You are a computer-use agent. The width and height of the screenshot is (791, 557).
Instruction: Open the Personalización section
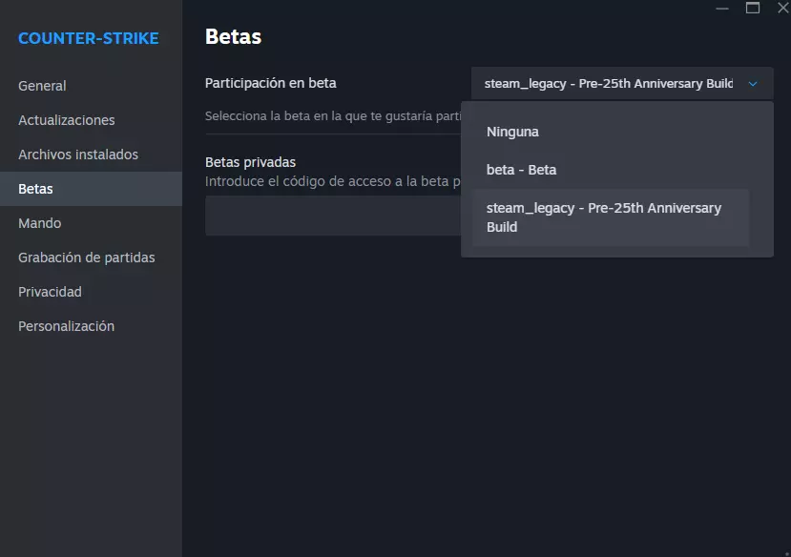66,326
